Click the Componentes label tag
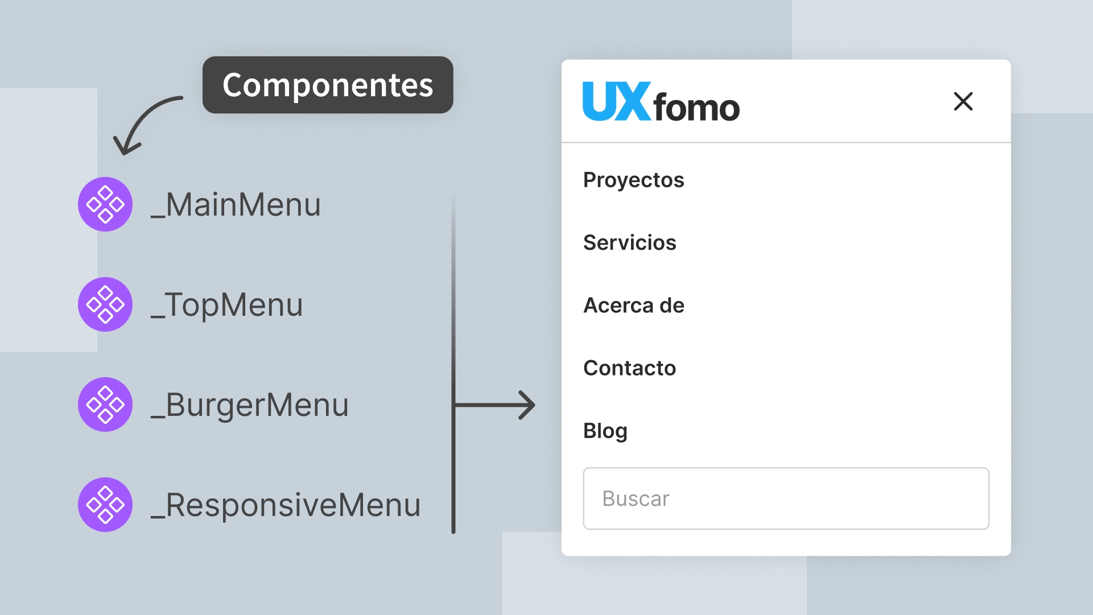 (x=327, y=85)
